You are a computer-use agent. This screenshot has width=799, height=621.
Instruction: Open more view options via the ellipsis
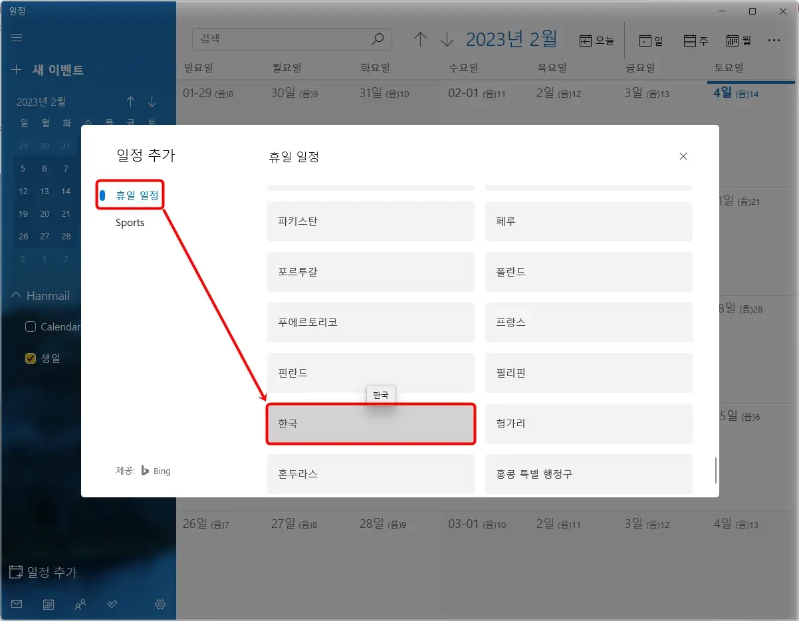[774, 40]
